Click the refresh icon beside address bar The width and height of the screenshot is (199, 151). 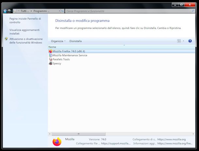pos(62,11)
